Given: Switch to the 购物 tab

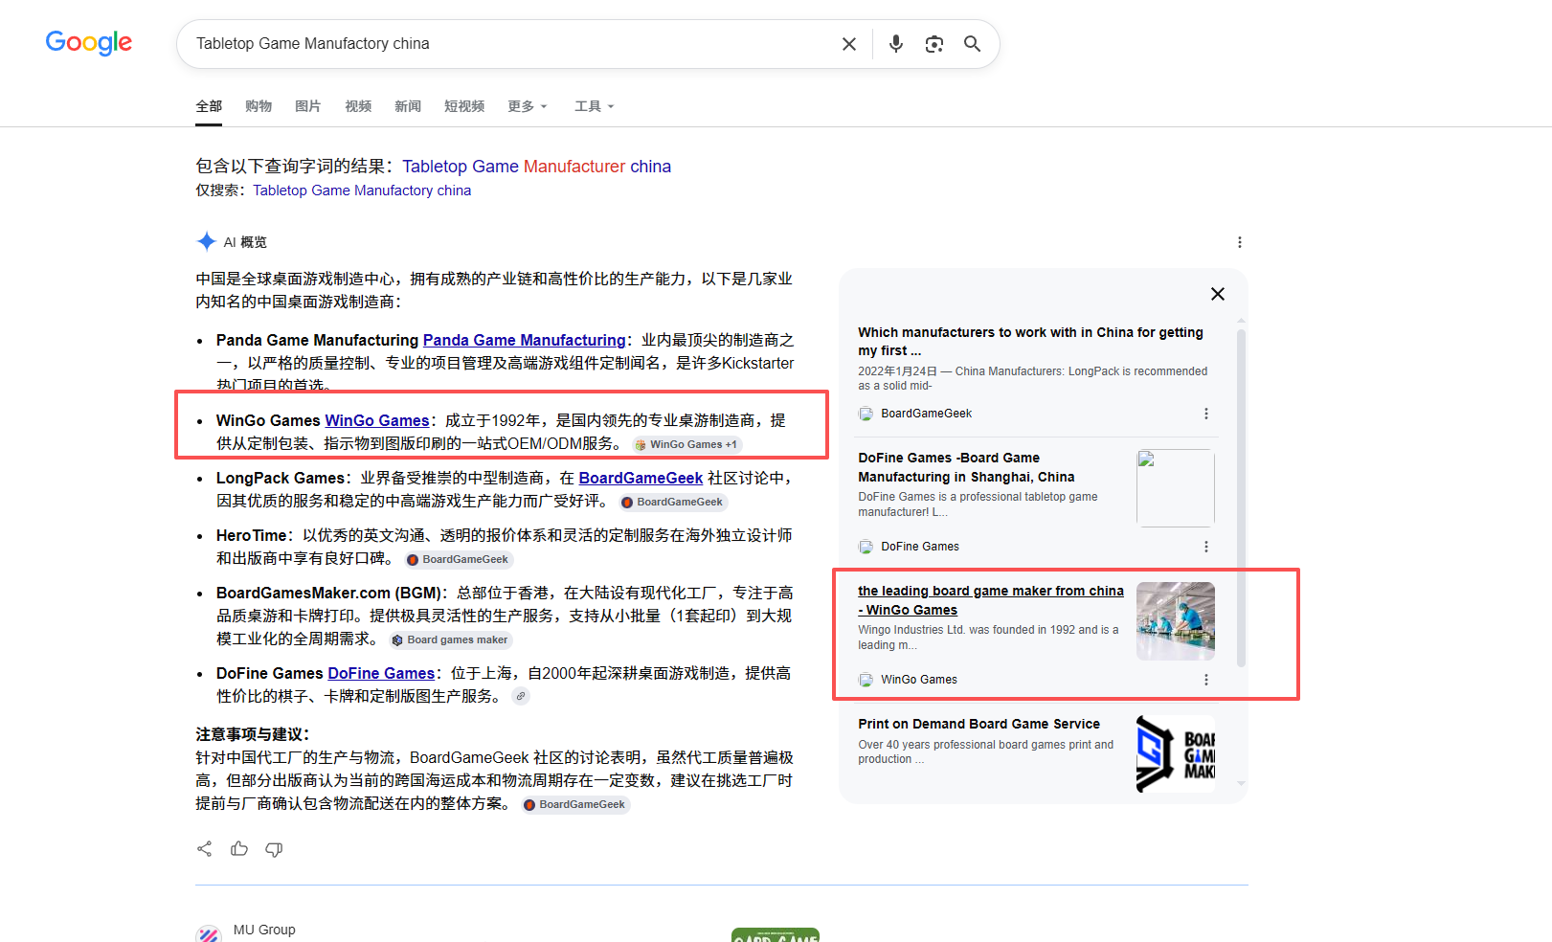Looking at the screenshot, I should tap(259, 106).
